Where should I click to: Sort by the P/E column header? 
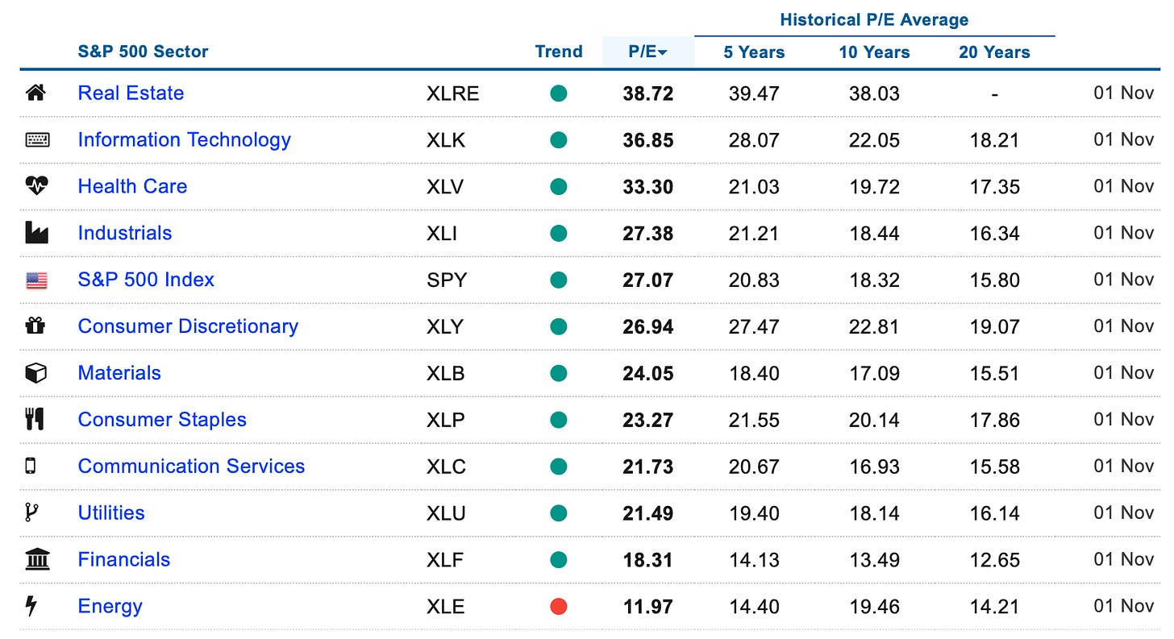point(647,52)
